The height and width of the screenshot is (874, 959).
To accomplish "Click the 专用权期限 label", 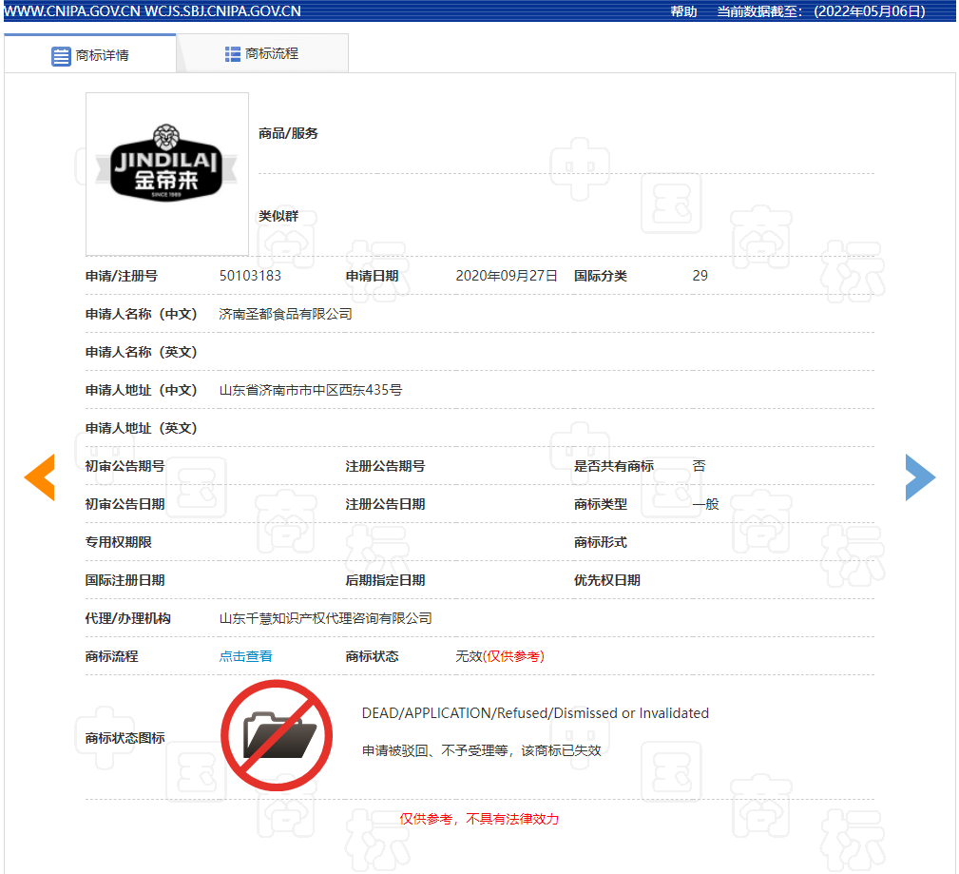I will point(118,542).
